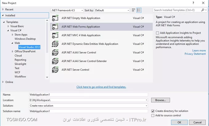Toggle Add Application Insights to Project
Viewport: 209px width, 126px height.
(x=158, y=33)
